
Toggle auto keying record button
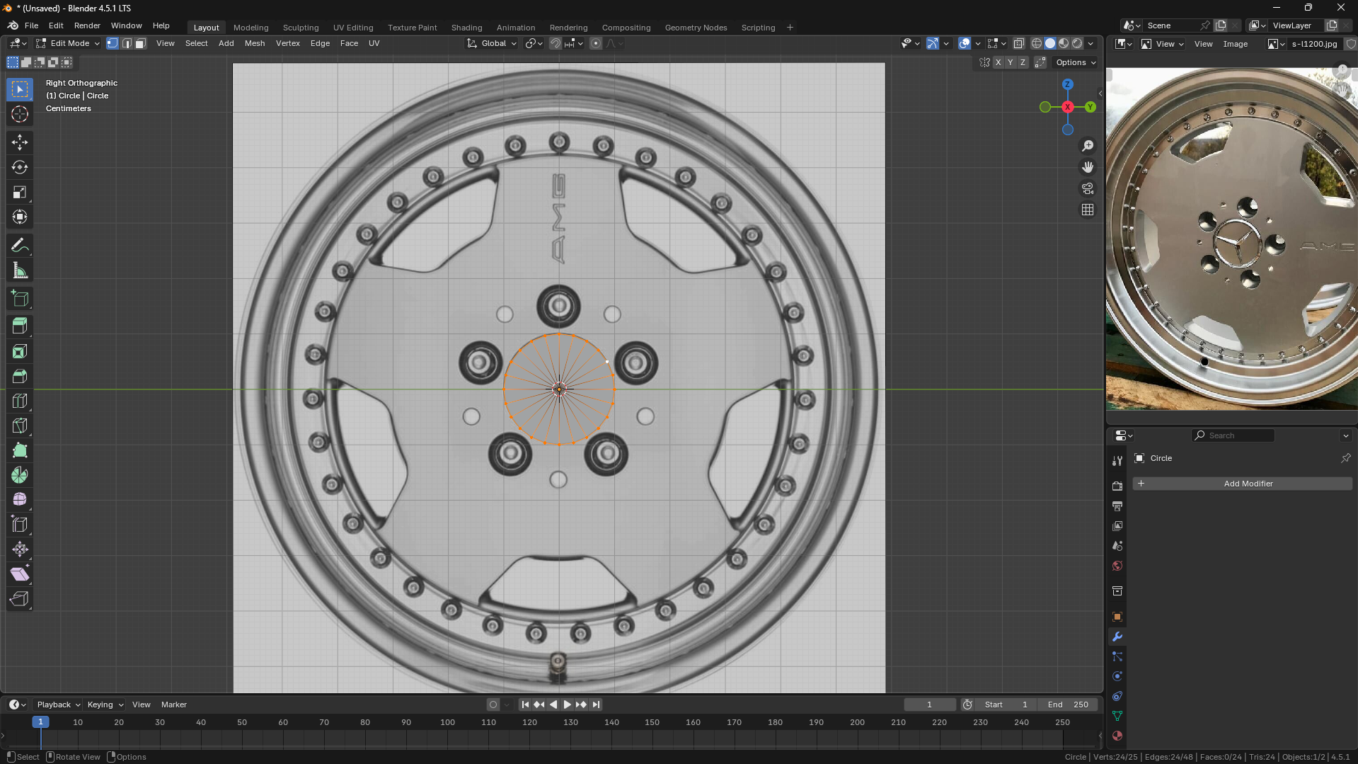click(x=493, y=705)
